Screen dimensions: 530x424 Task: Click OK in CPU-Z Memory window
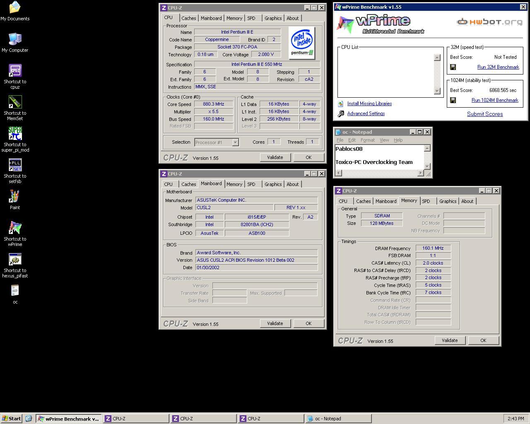(x=483, y=340)
